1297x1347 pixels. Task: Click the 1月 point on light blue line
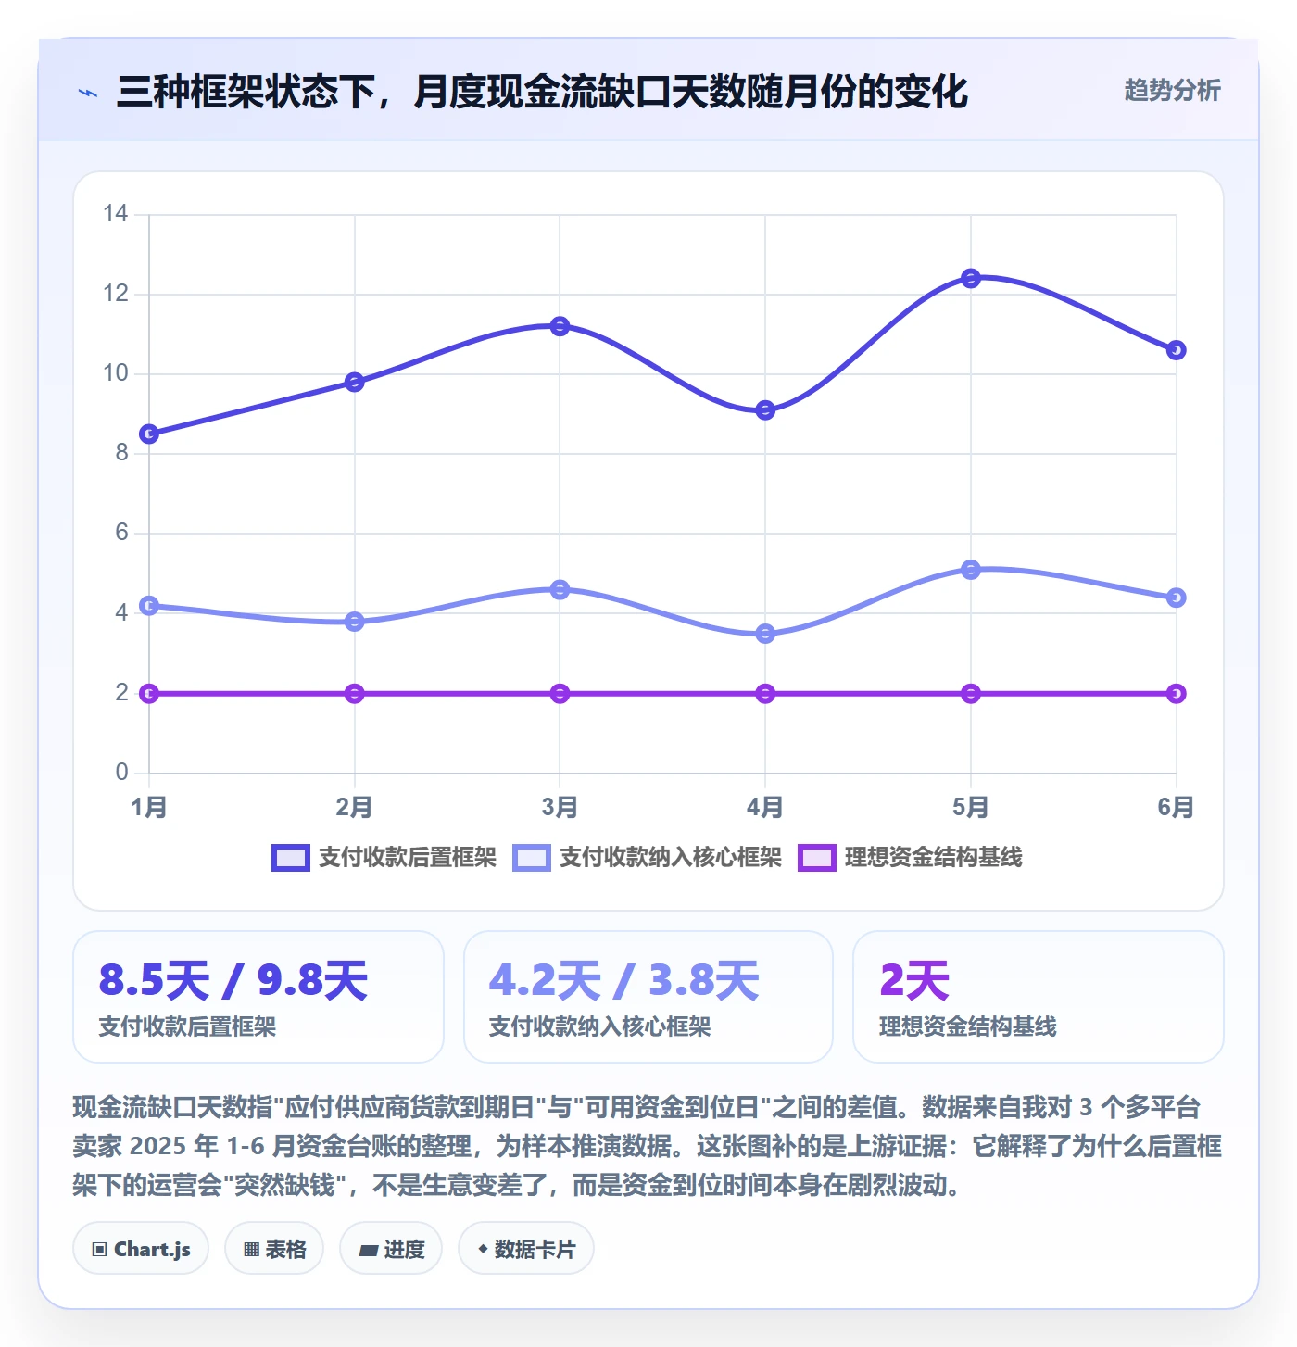point(149,606)
